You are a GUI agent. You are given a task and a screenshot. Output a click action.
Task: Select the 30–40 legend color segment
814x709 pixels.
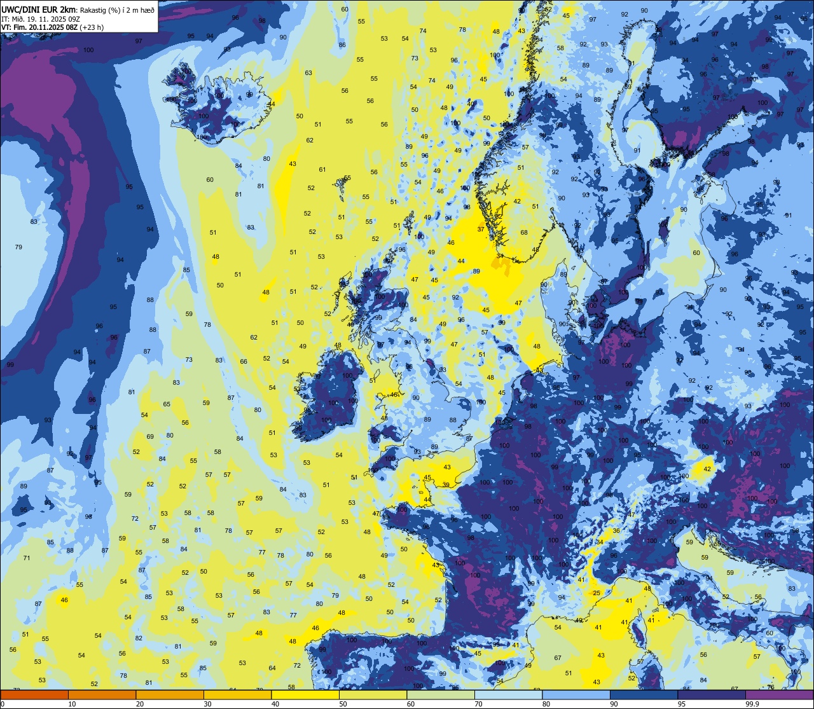237,694
